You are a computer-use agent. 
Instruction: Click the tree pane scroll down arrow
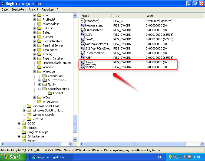75,139
